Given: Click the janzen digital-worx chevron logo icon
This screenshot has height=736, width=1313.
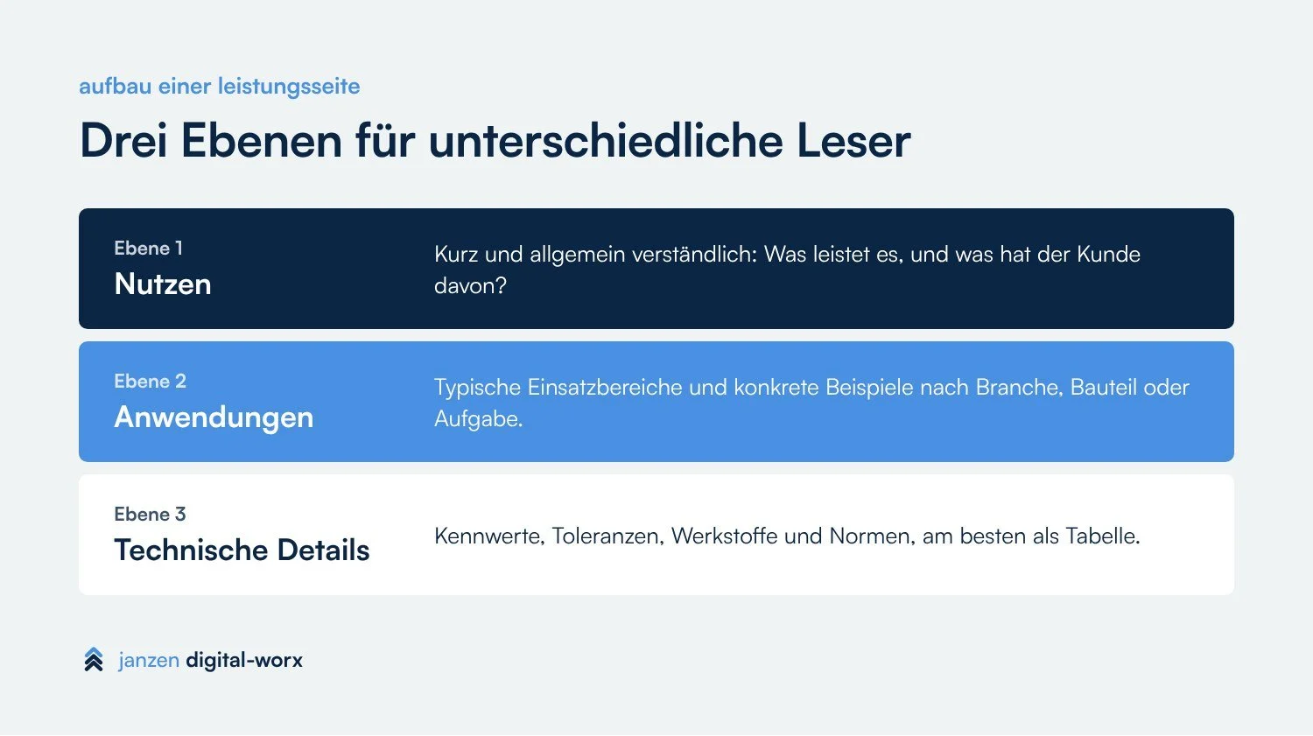Looking at the screenshot, I should pyautogui.click(x=94, y=660).
